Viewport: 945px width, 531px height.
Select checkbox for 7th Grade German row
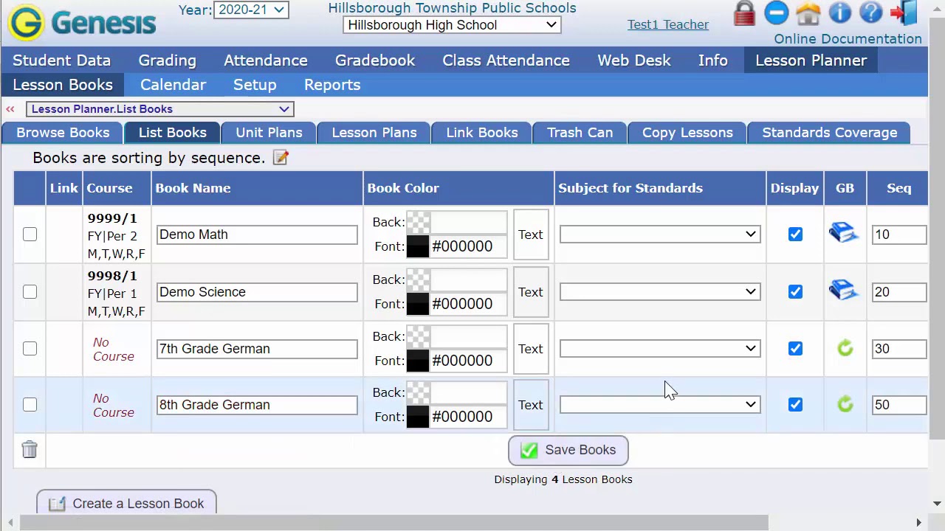pos(30,348)
